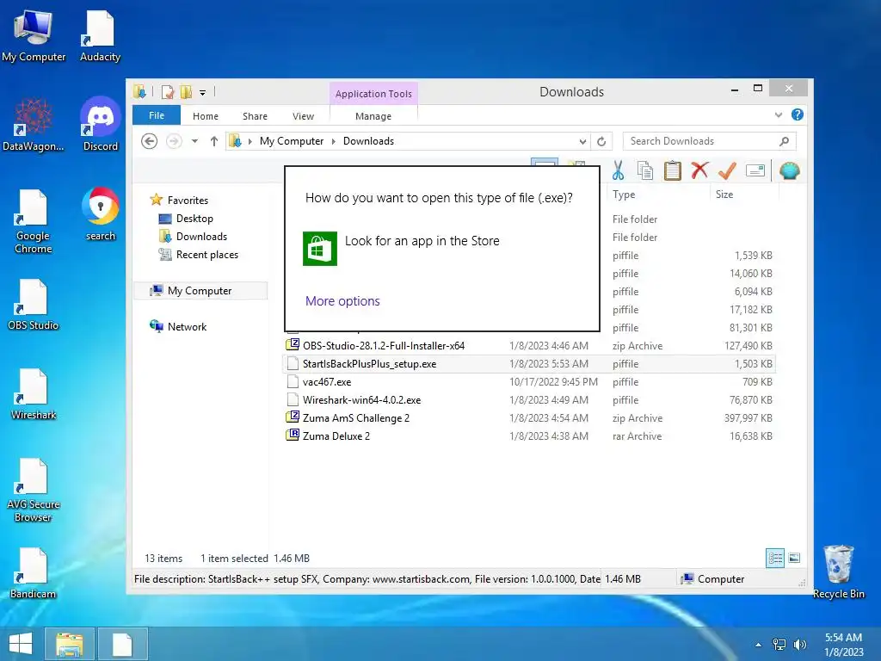Image resolution: width=881 pixels, height=661 pixels.
Task: Click breadcrumb arrow before My Computer
Action: tap(250, 141)
